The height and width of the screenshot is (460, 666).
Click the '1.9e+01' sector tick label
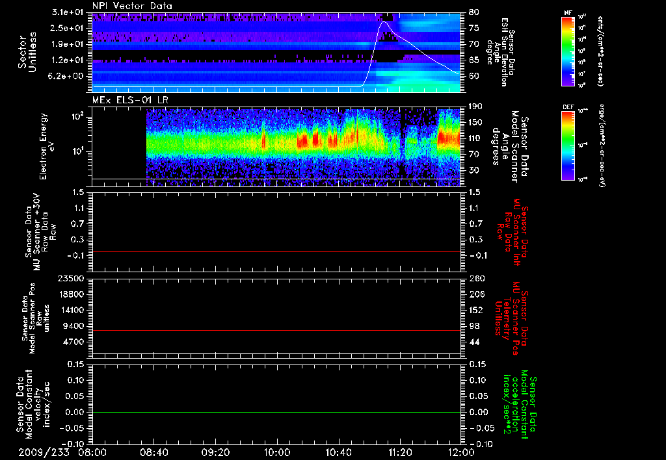click(68, 44)
